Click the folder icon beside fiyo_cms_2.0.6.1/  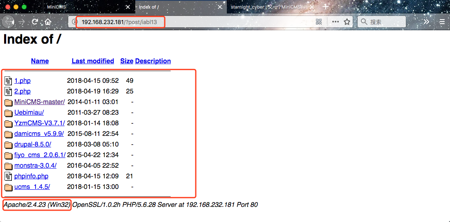point(9,155)
